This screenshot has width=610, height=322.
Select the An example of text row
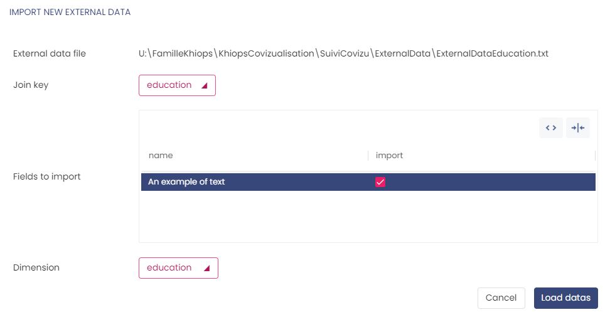(x=251, y=182)
